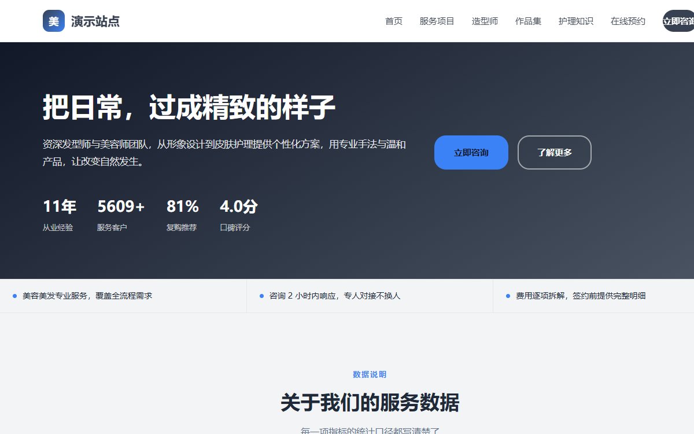Click the 服务客户 label
Image resolution: width=694 pixels, height=434 pixels.
pos(112,228)
